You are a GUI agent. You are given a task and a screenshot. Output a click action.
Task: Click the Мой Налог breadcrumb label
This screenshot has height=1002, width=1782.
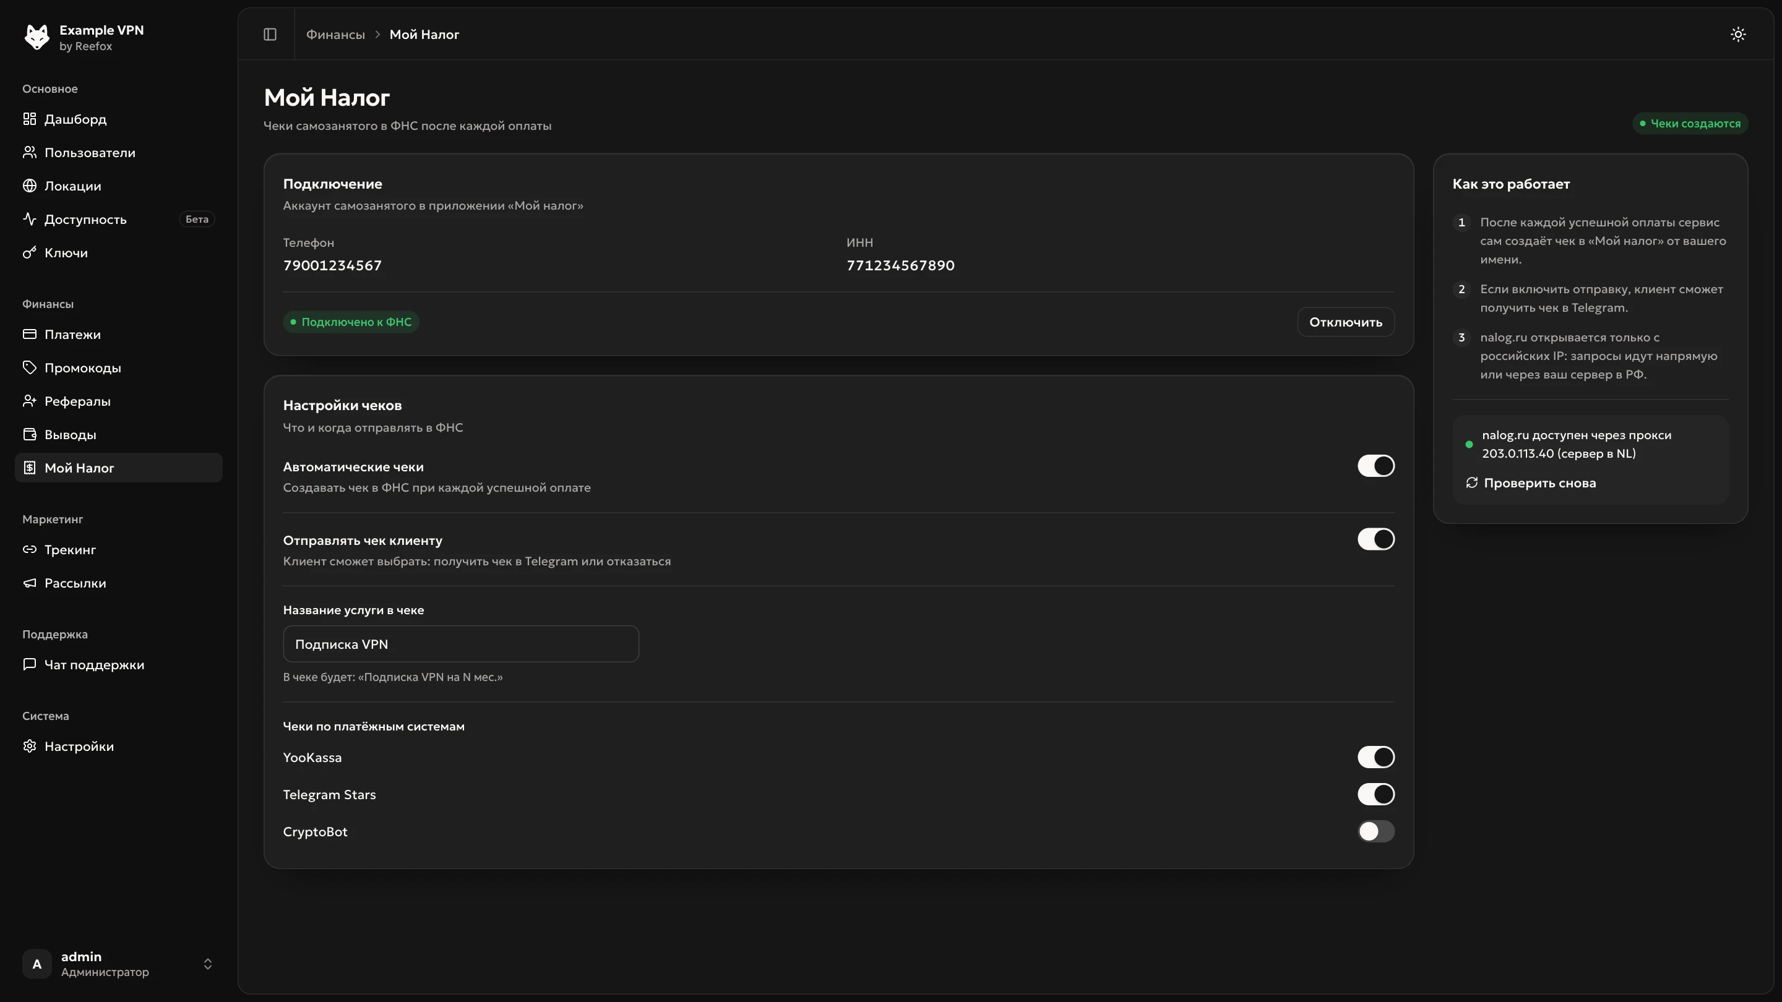click(x=424, y=35)
